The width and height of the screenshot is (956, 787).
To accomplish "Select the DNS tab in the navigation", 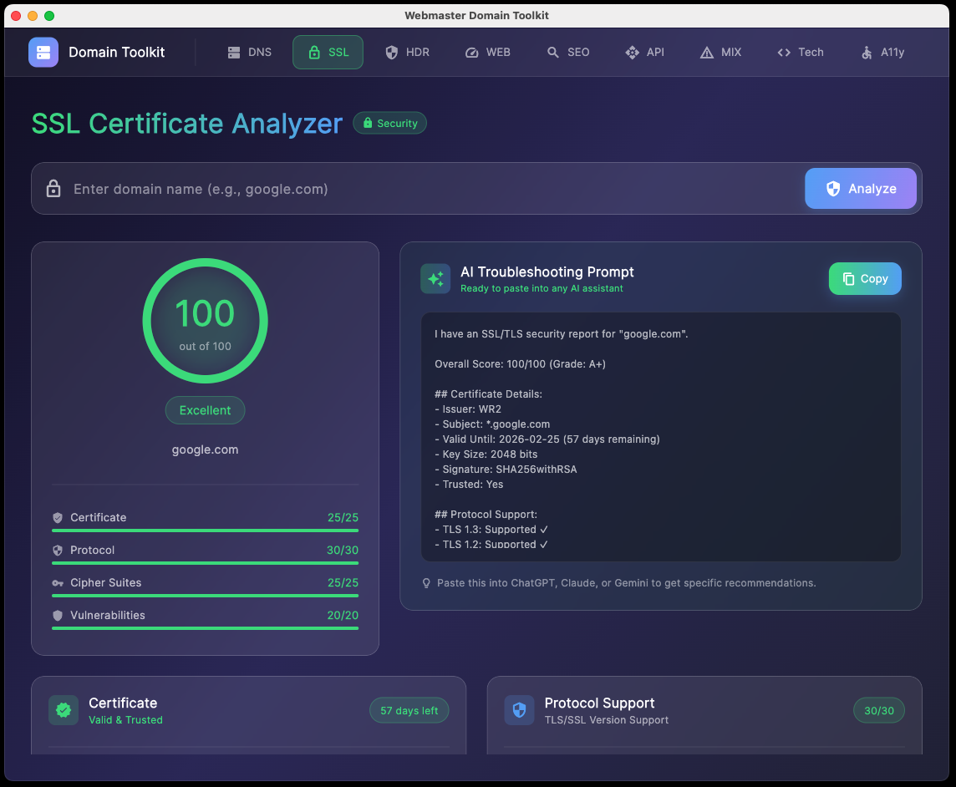I will coord(248,52).
